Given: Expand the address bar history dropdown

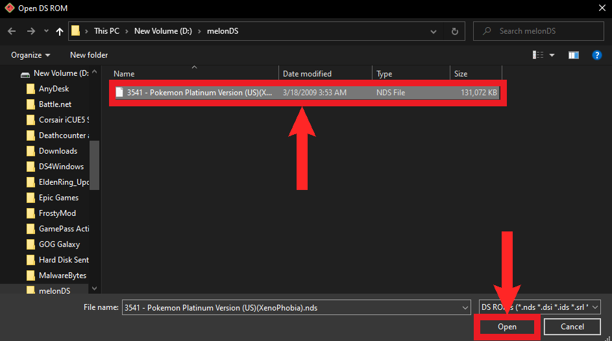Looking at the screenshot, I should (434, 32).
